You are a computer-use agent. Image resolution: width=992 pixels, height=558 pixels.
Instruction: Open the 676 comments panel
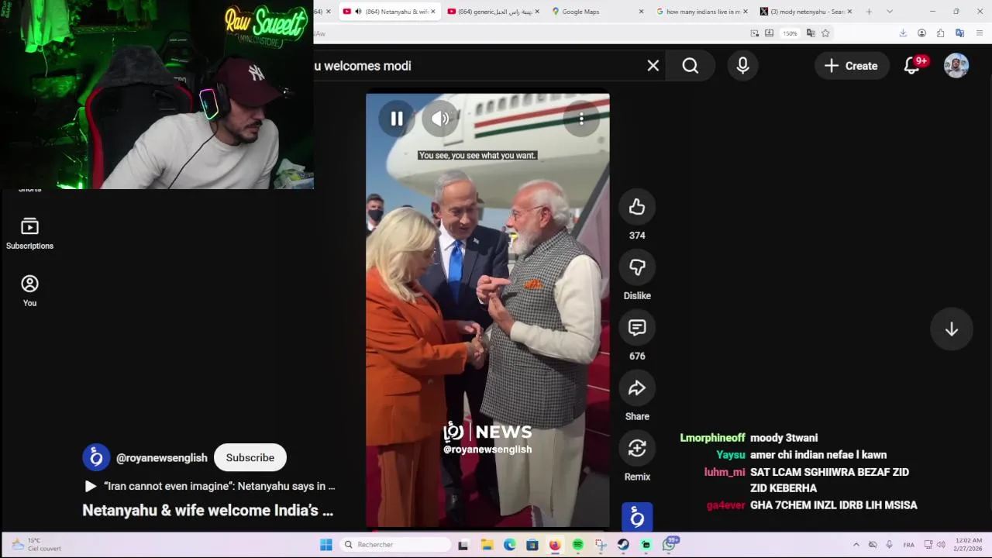point(637,328)
